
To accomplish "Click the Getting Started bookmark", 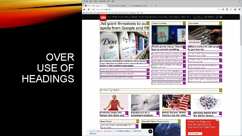I will pyautogui.click(x=99, y=13).
